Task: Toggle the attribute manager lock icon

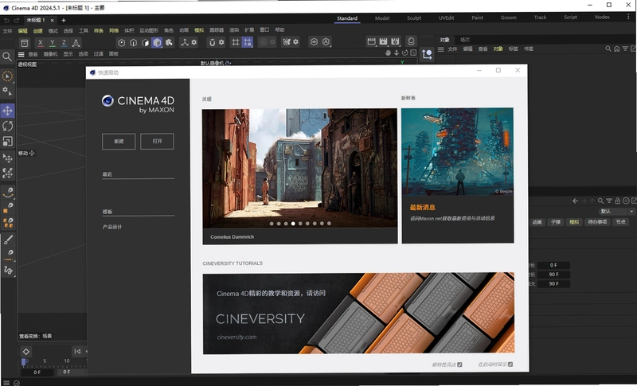Action: 618,201
